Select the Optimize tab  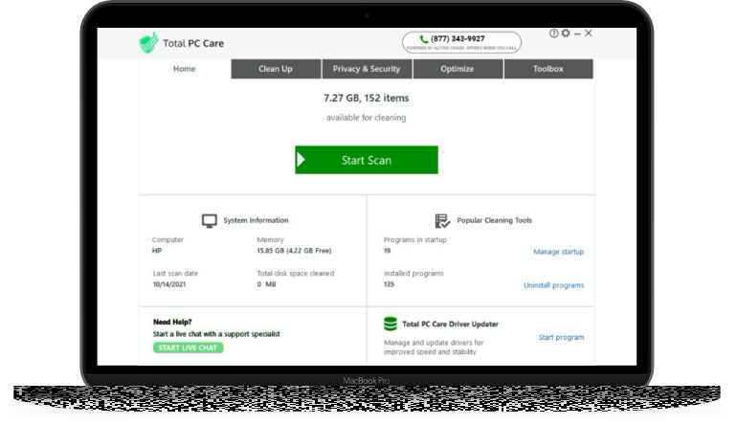point(458,69)
